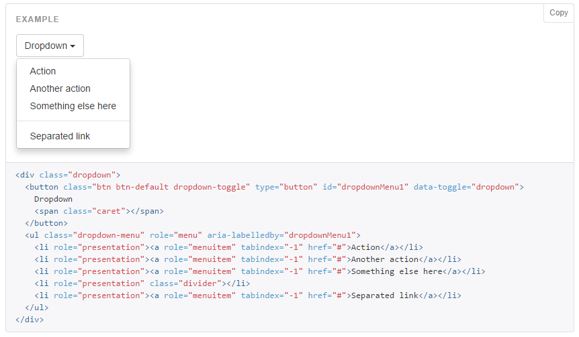Toggle the Dropdown button menu
The height and width of the screenshot is (337, 579).
click(50, 46)
